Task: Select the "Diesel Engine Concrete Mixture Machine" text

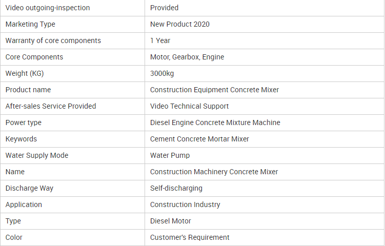Action: (215, 122)
